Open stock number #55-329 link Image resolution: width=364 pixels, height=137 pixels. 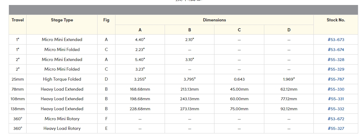(x=336, y=69)
